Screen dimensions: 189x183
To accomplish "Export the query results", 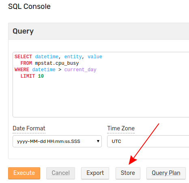I will (x=95, y=173).
